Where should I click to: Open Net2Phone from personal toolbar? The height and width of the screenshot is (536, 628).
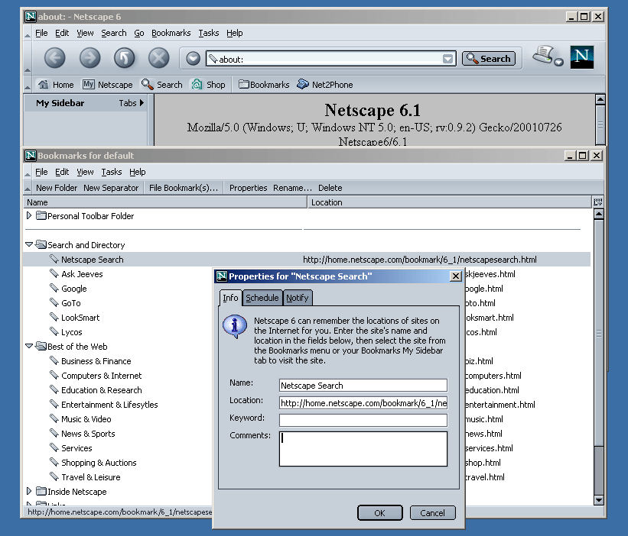point(325,85)
